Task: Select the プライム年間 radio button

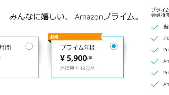Action: (x=114, y=46)
